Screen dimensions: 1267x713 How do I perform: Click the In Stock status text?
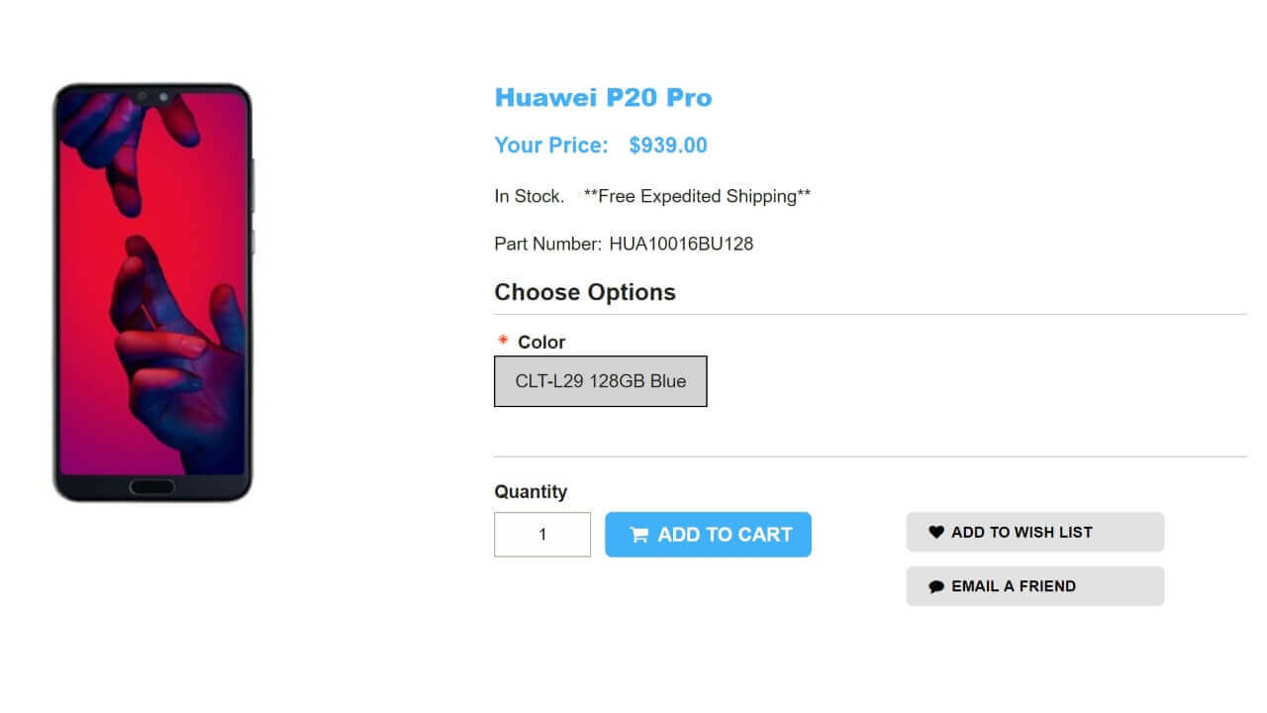pos(529,196)
